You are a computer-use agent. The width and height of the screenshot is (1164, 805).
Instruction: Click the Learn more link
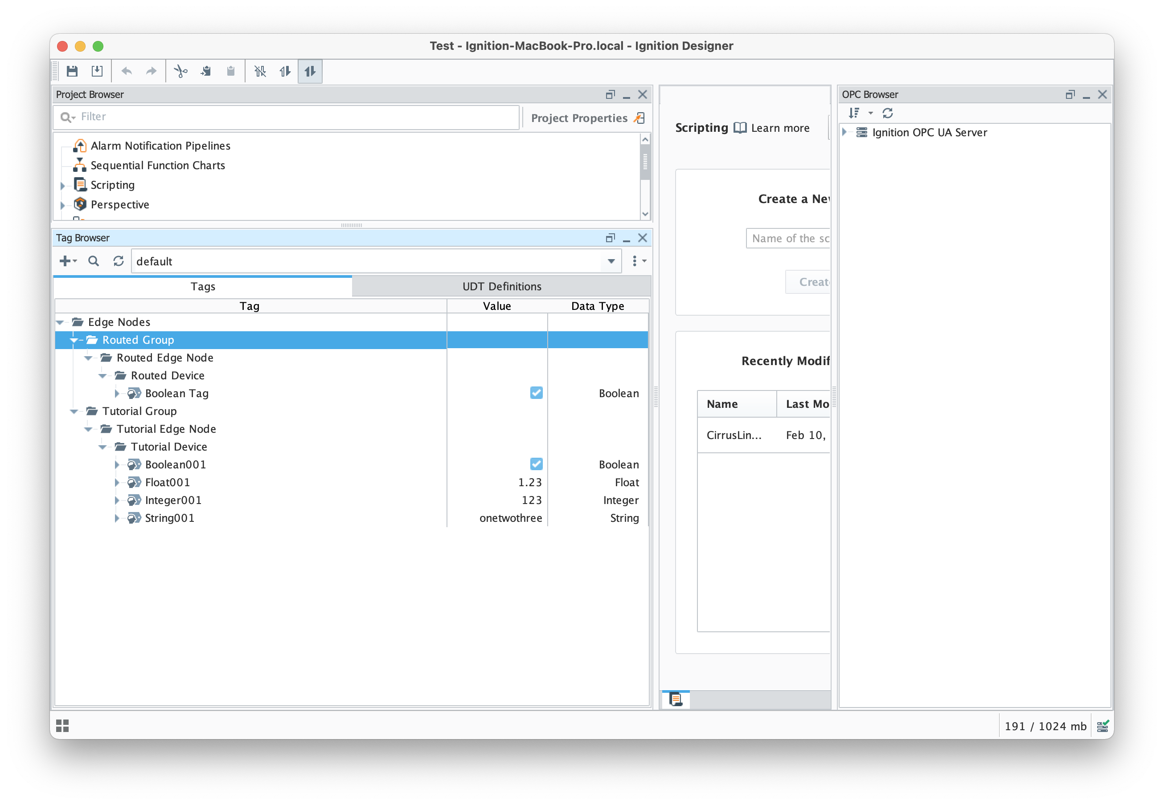(779, 128)
